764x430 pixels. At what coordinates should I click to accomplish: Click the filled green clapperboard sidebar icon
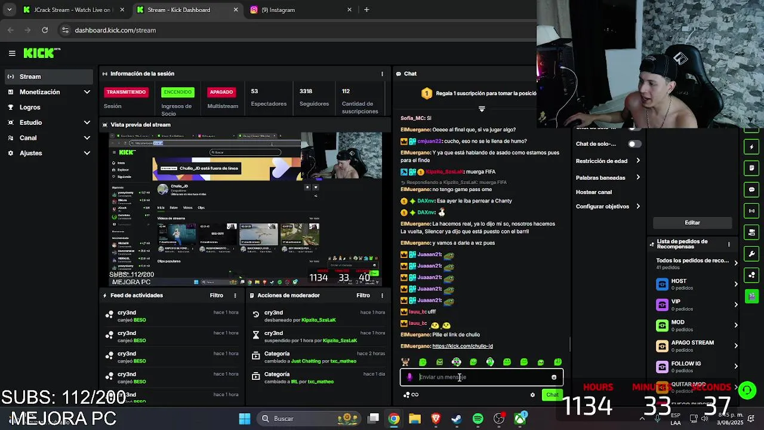pyautogui.click(x=752, y=296)
